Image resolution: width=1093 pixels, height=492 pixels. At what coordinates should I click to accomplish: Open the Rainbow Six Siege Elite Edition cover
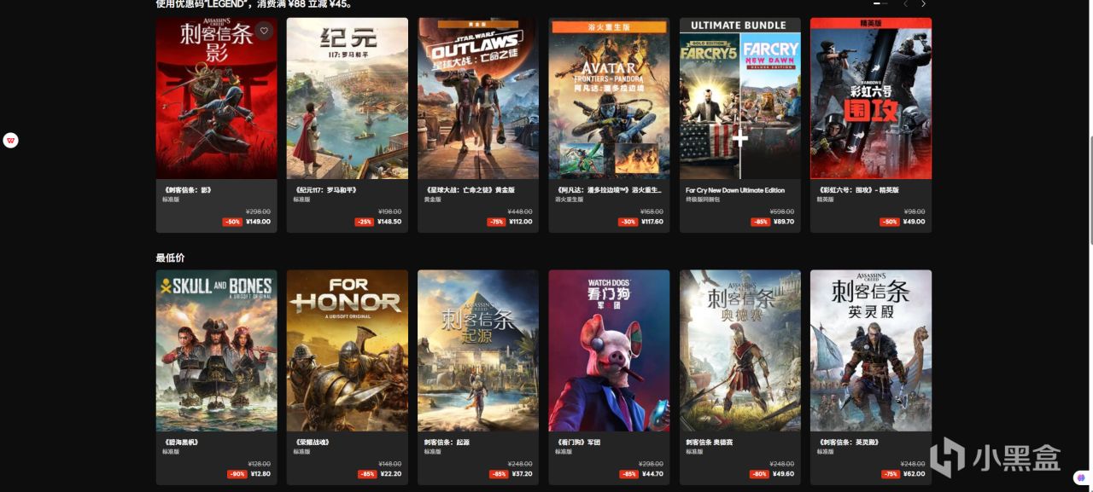pyautogui.click(x=871, y=98)
